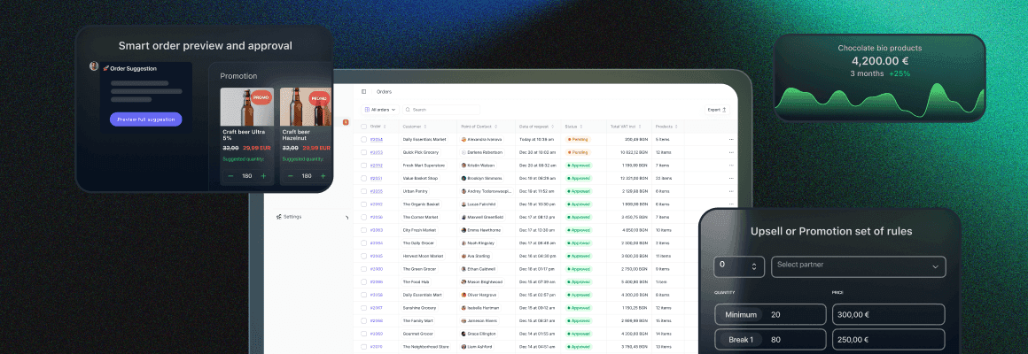Image resolution: width=1028 pixels, height=354 pixels.
Task: Increase quantity on Craft beer Ultra 5%
Action: [263, 176]
